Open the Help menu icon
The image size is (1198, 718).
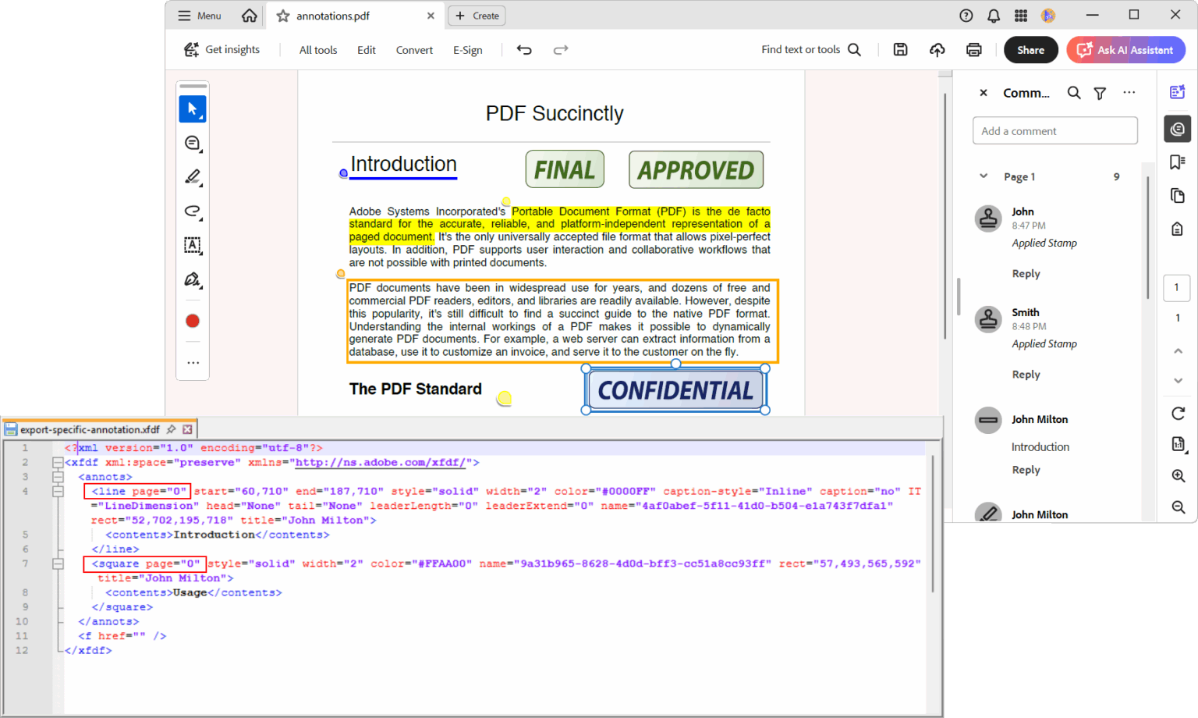(966, 16)
